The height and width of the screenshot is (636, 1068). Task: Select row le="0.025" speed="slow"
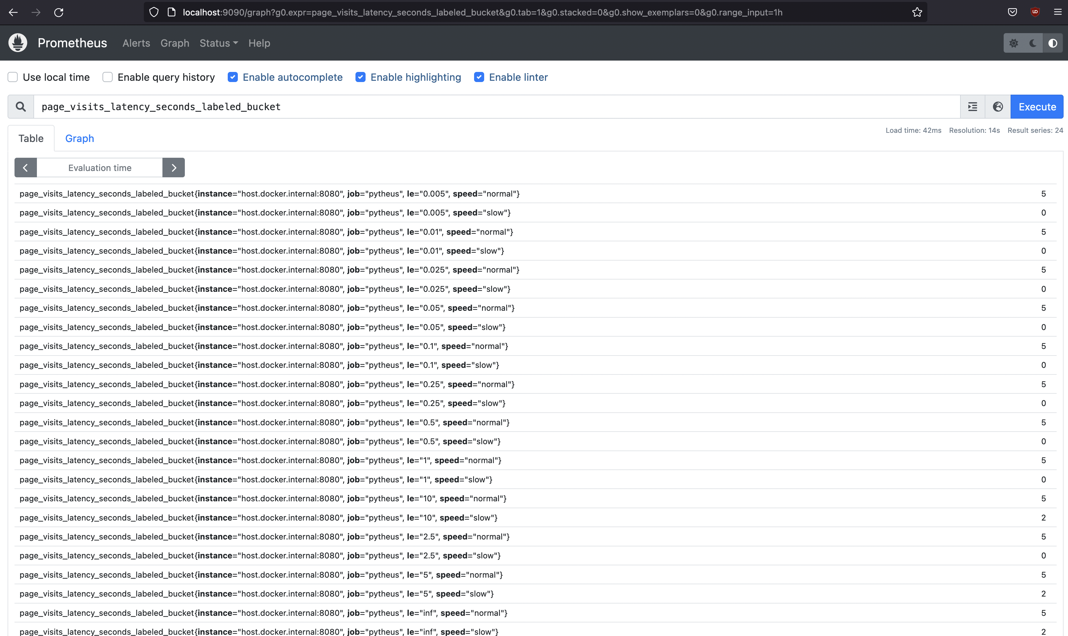pos(536,289)
